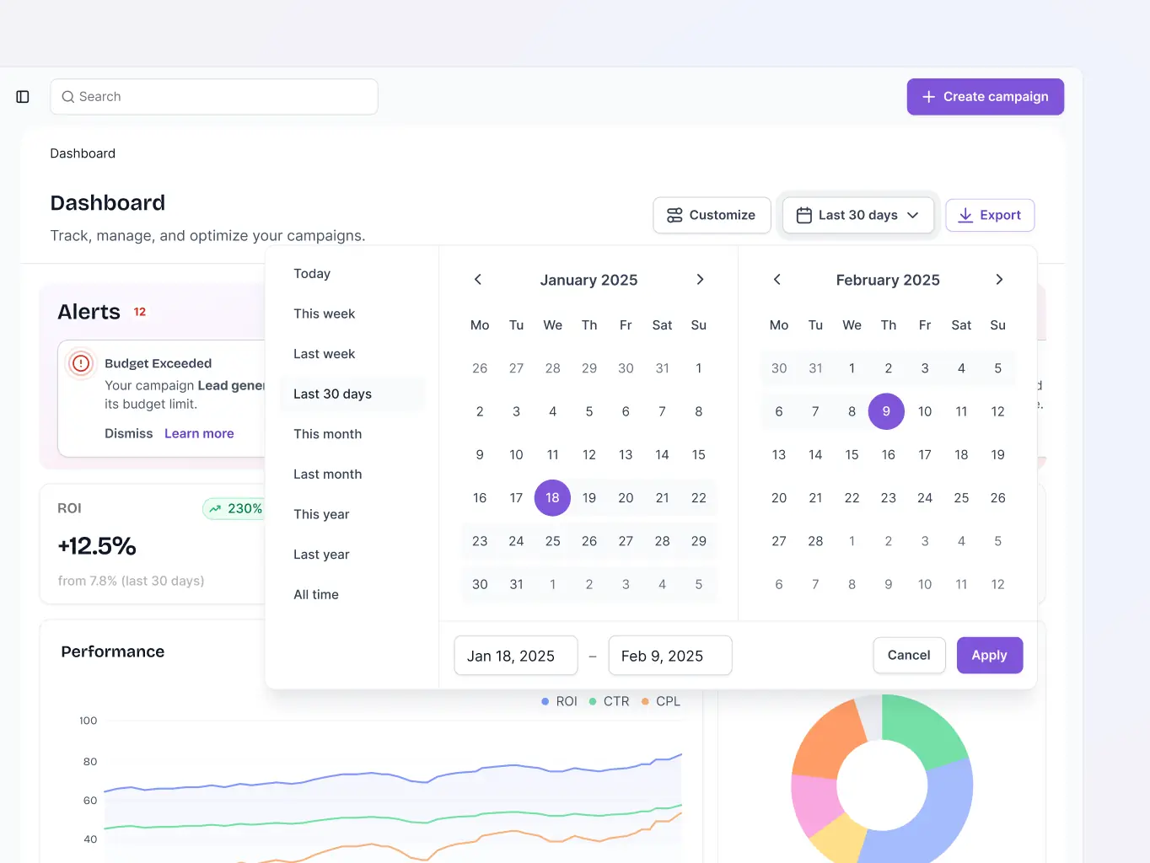Go to next month on February calendar
The image size is (1150, 863).
pyautogui.click(x=999, y=279)
